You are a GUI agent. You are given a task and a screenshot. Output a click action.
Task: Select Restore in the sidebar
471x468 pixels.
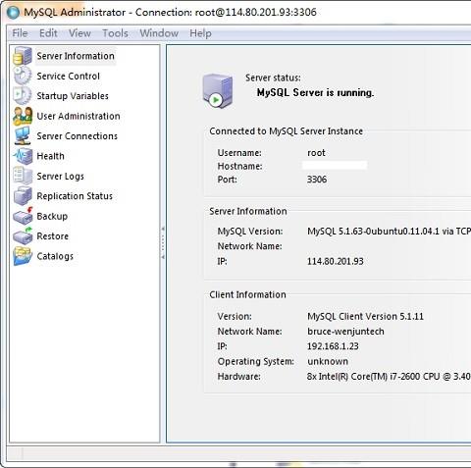pos(53,236)
